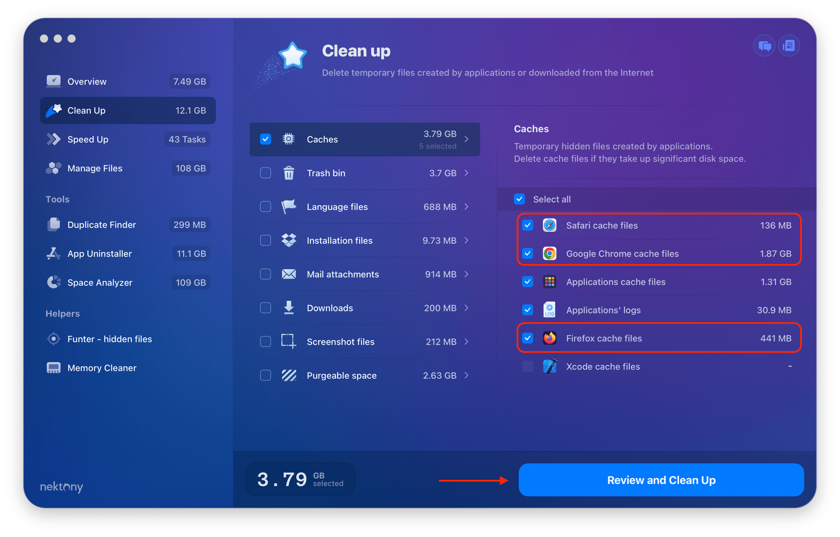This screenshot has width=840, height=537.
Task: Click the Funter hidden files icon
Action: 53,338
